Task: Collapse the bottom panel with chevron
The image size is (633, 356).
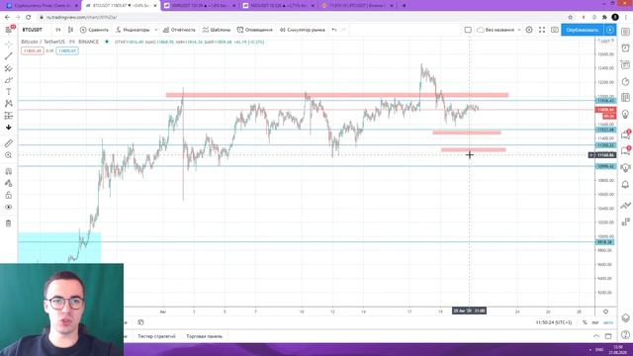Action: pos(596,336)
